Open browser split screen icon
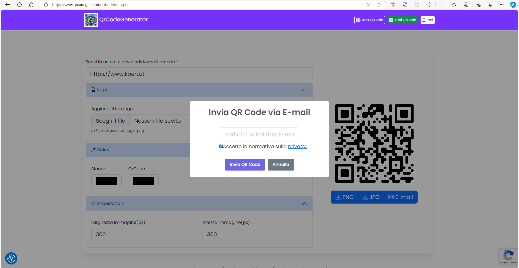Screen dimensions: 519x268 [x=442, y=5]
